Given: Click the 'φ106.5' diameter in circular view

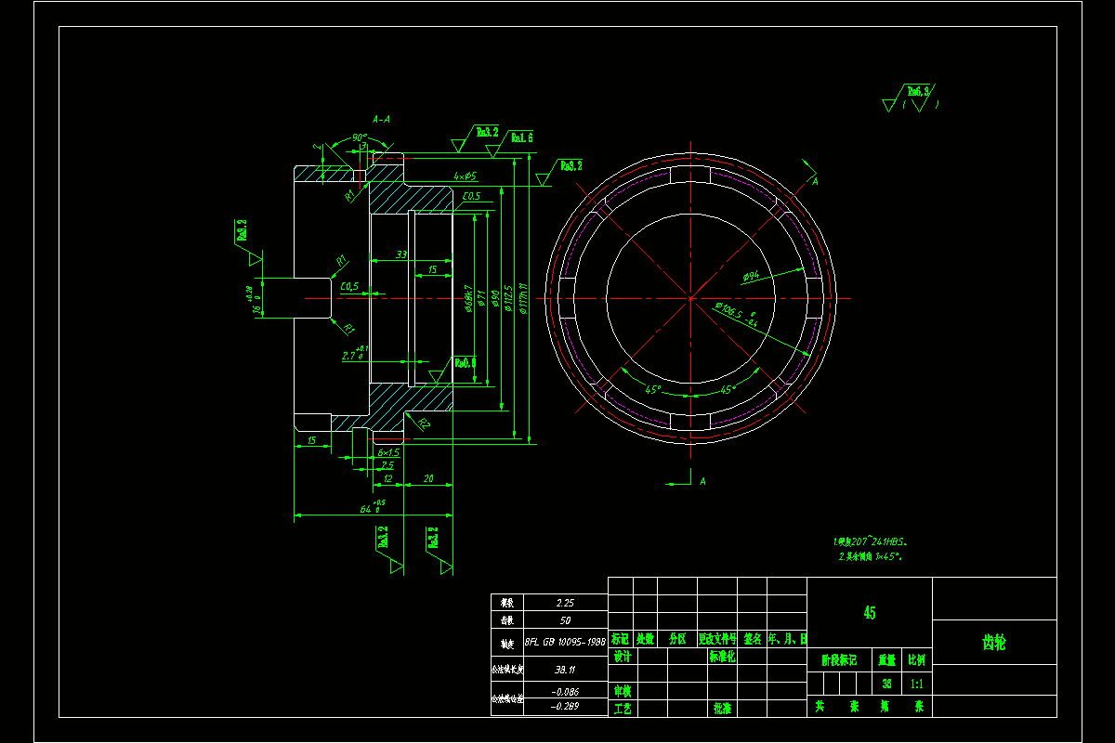Looking at the screenshot, I should click(734, 315).
